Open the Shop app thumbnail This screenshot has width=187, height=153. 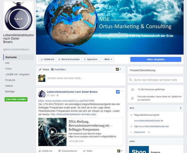click(x=139, y=149)
